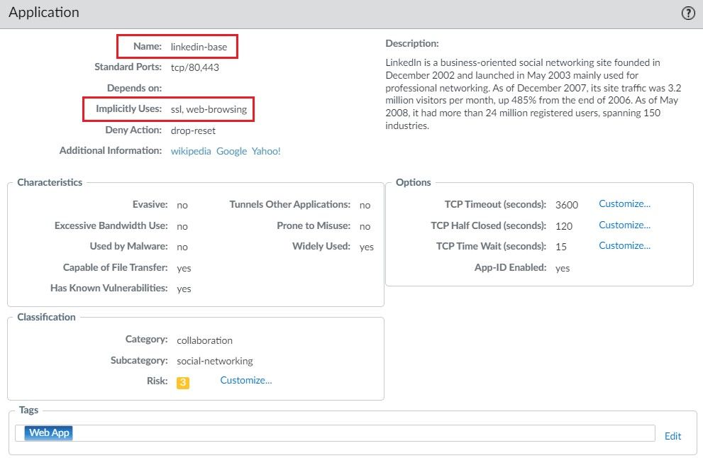Select the Web App tag
The width and height of the screenshot is (703, 458).
(48, 433)
